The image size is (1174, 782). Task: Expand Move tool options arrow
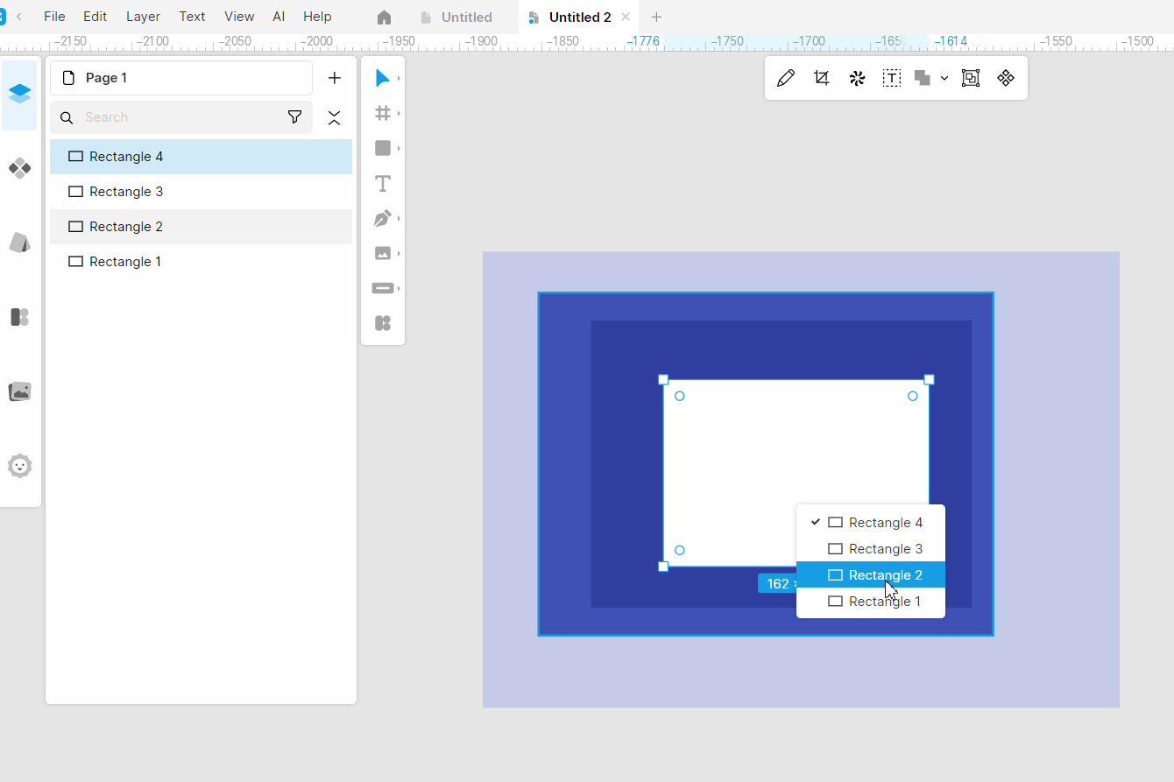[399, 78]
